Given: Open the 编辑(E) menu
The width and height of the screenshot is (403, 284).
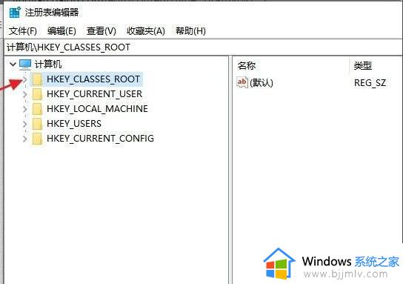Looking at the screenshot, I should click(x=61, y=31).
